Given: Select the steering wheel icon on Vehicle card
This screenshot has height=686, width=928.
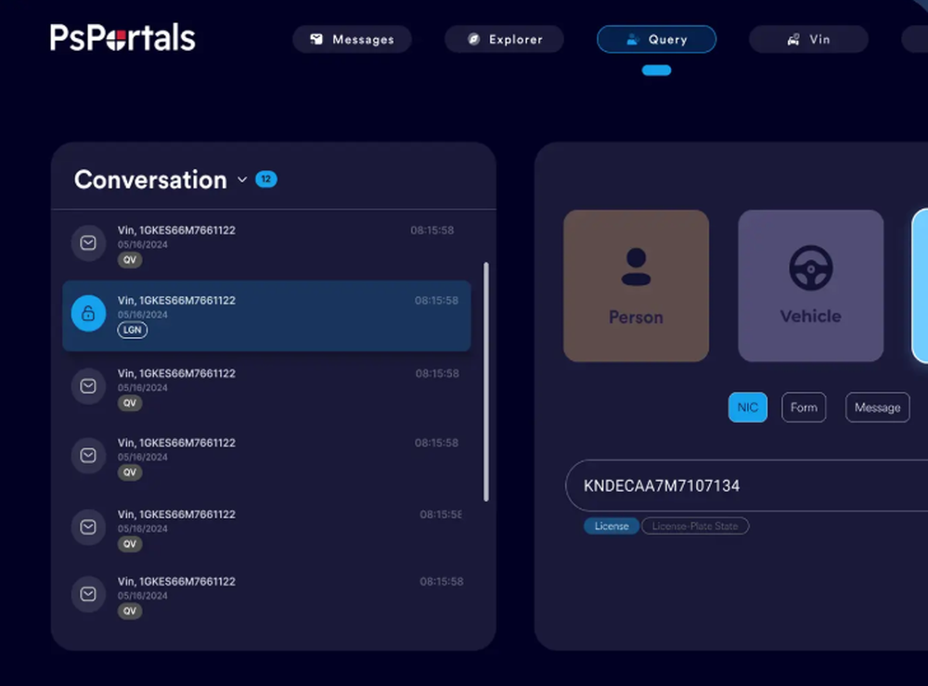Looking at the screenshot, I should [809, 268].
